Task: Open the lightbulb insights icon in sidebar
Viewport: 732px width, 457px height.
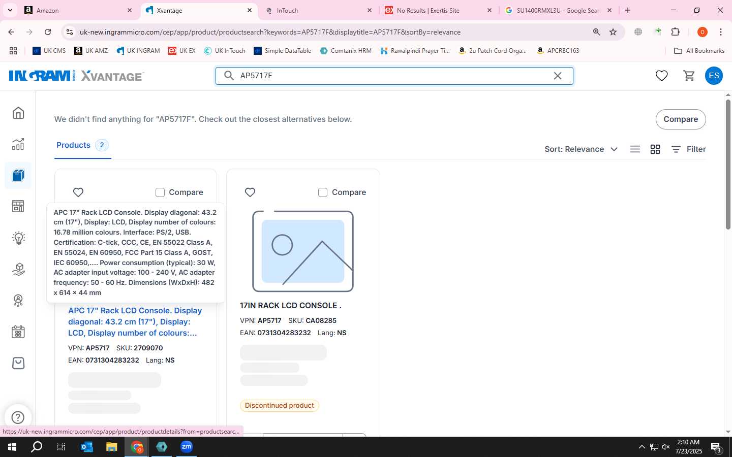Action: click(18, 238)
